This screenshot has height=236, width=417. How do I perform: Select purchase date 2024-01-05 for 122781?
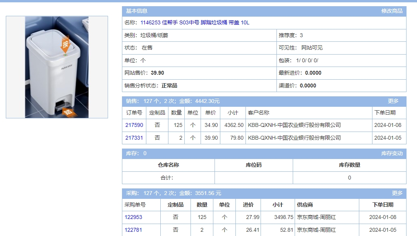383,230
